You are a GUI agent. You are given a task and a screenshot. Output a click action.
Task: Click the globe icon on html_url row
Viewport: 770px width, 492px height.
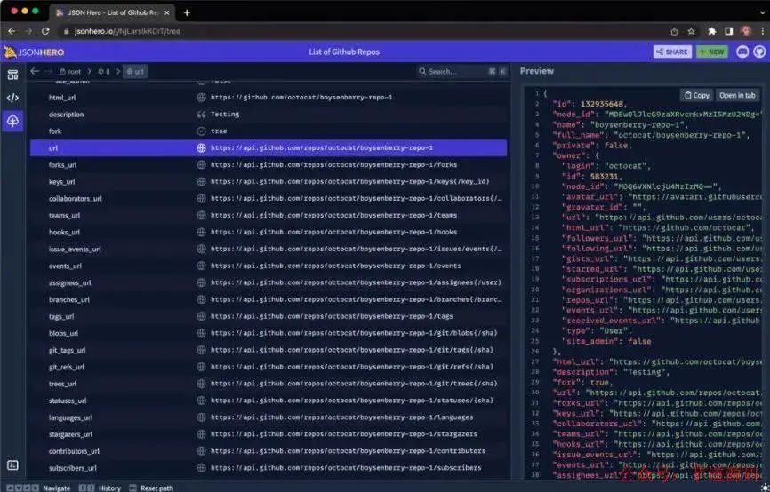coord(201,98)
